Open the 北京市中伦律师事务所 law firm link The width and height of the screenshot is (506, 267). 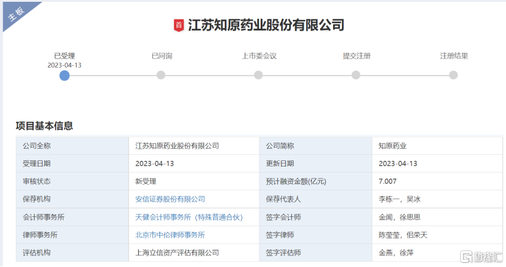[170, 235]
